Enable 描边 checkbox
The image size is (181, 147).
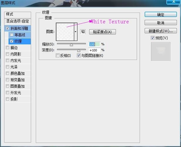click(x=8, y=48)
